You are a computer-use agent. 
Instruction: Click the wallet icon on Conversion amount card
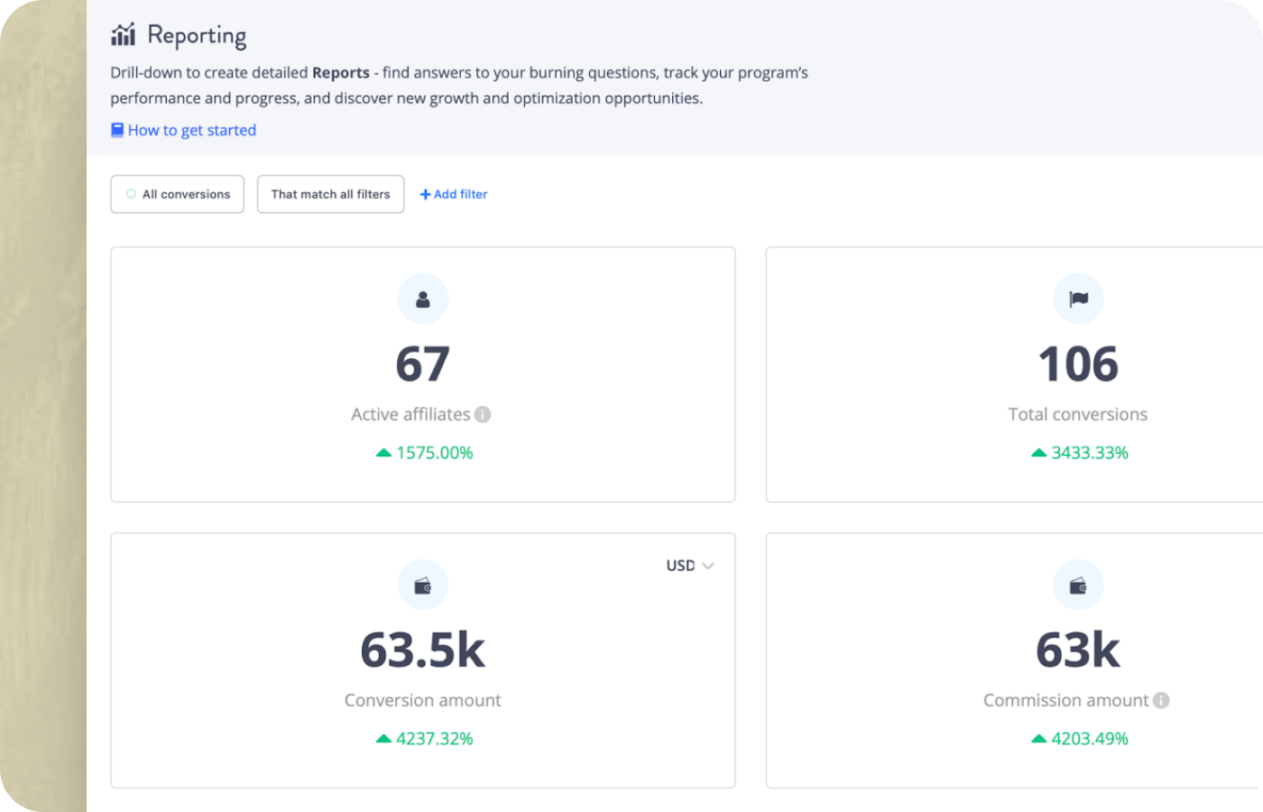[423, 585]
